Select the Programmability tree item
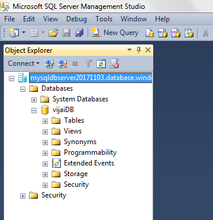The image size is (213, 220). 90,152
